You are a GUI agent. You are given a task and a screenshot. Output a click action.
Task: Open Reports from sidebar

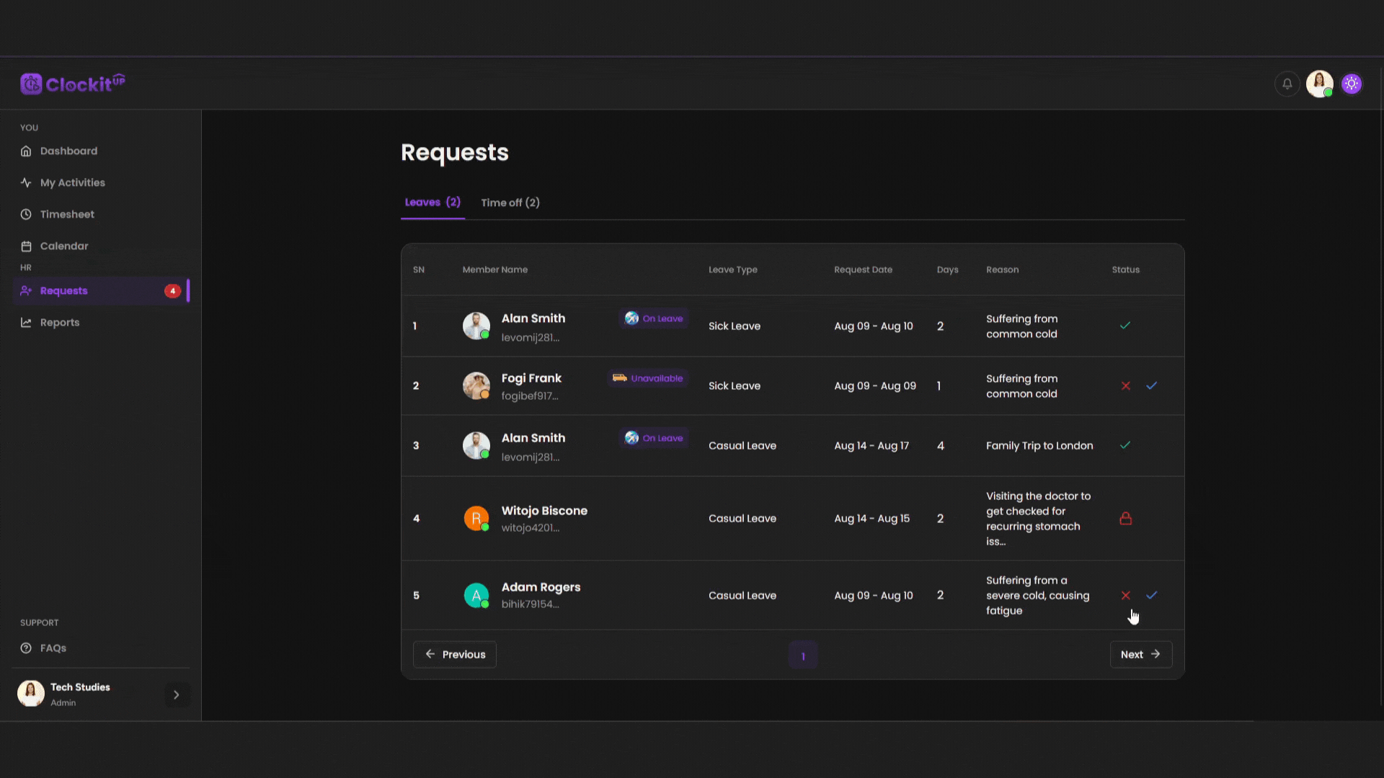[101, 322]
